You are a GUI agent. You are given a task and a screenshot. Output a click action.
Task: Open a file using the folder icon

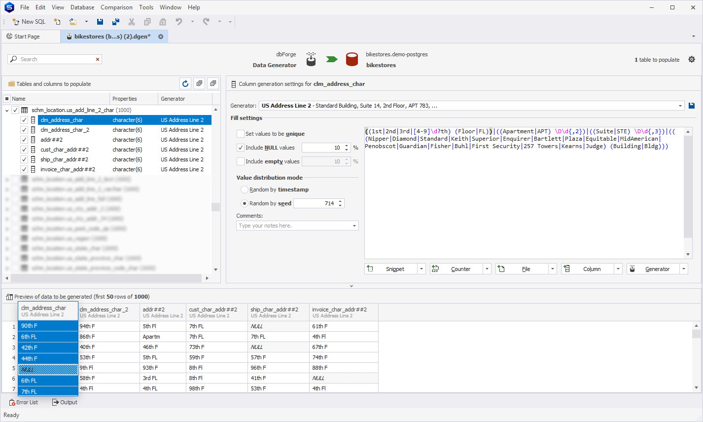(x=73, y=22)
